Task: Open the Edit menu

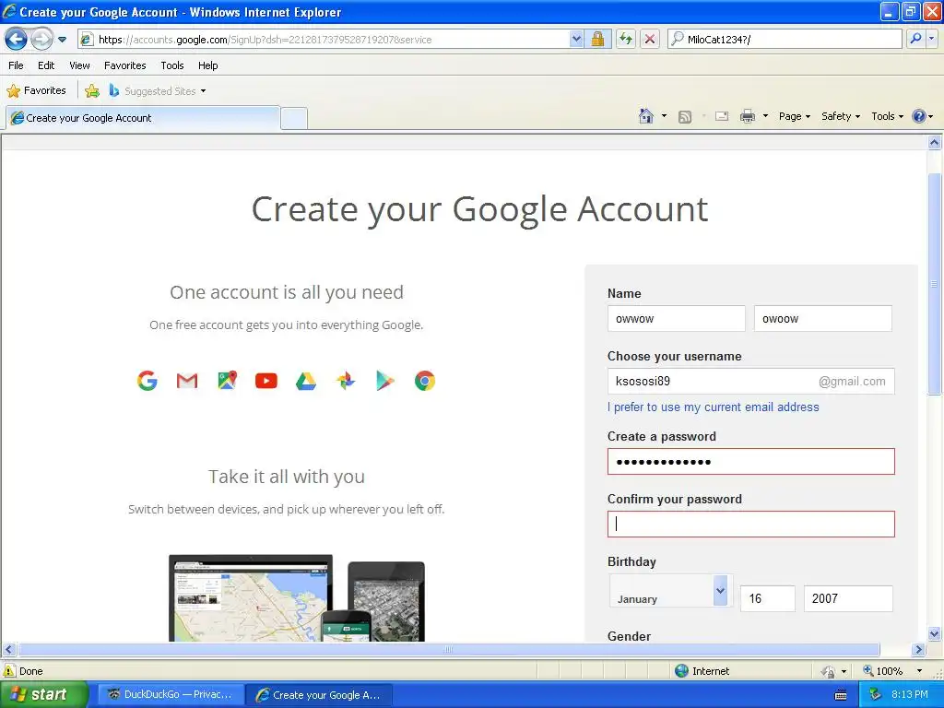Action: pyautogui.click(x=46, y=65)
